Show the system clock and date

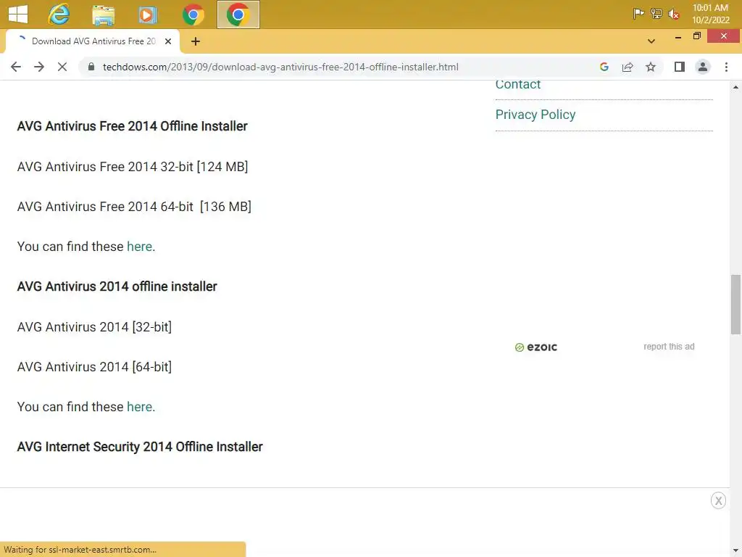(710, 14)
